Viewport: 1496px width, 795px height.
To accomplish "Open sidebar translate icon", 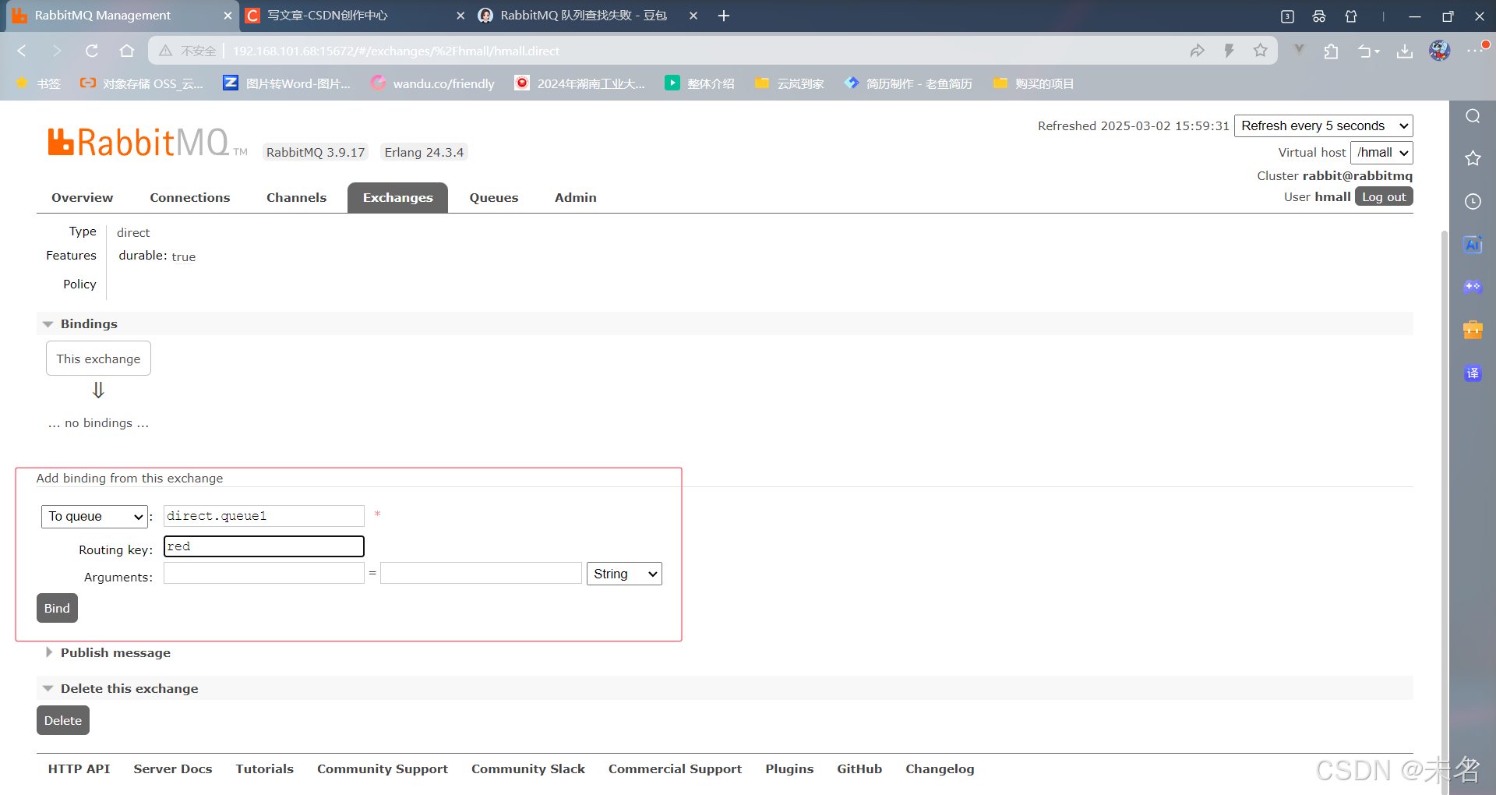I will click(x=1473, y=373).
